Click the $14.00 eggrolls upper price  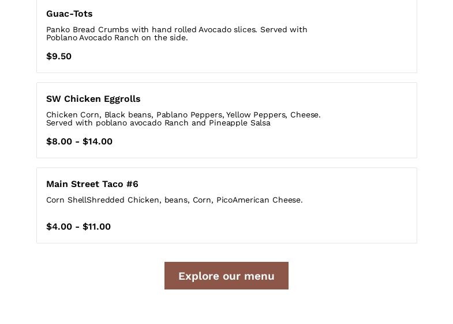[98, 142]
